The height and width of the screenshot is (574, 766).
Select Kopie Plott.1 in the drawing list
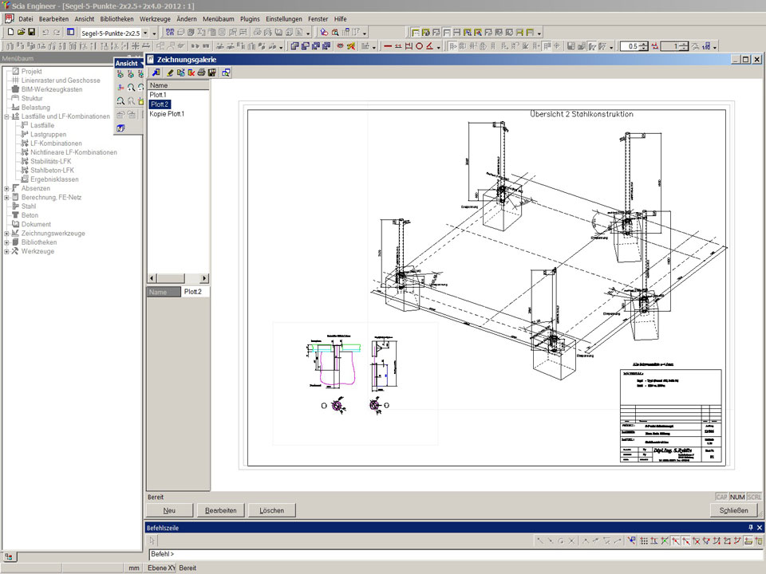pos(167,114)
